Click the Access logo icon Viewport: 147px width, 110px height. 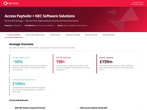coord(6,3)
